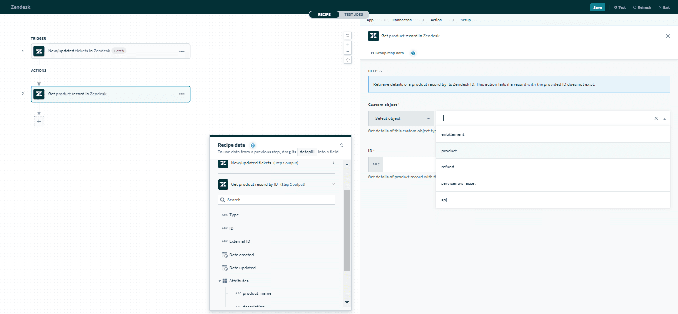Click the help icon beside Recipe data heading
Image resolution: width=678 pixels, height=314 pixels.
tap(253, 145)
